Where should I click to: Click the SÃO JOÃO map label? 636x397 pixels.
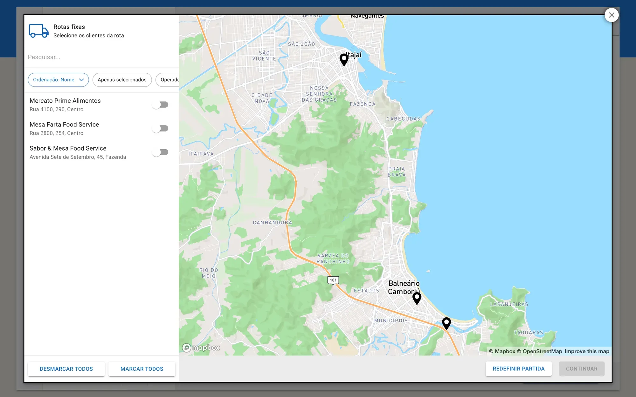click(301, 44)
